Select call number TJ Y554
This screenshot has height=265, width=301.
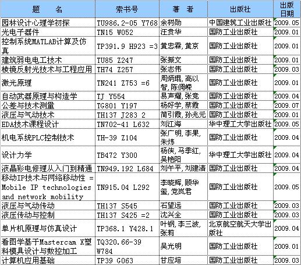[127, 96]
